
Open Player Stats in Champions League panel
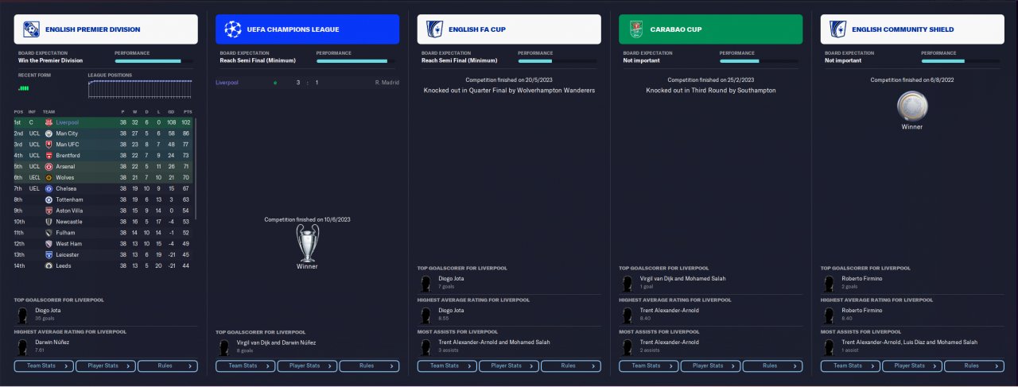click(308, 366)
